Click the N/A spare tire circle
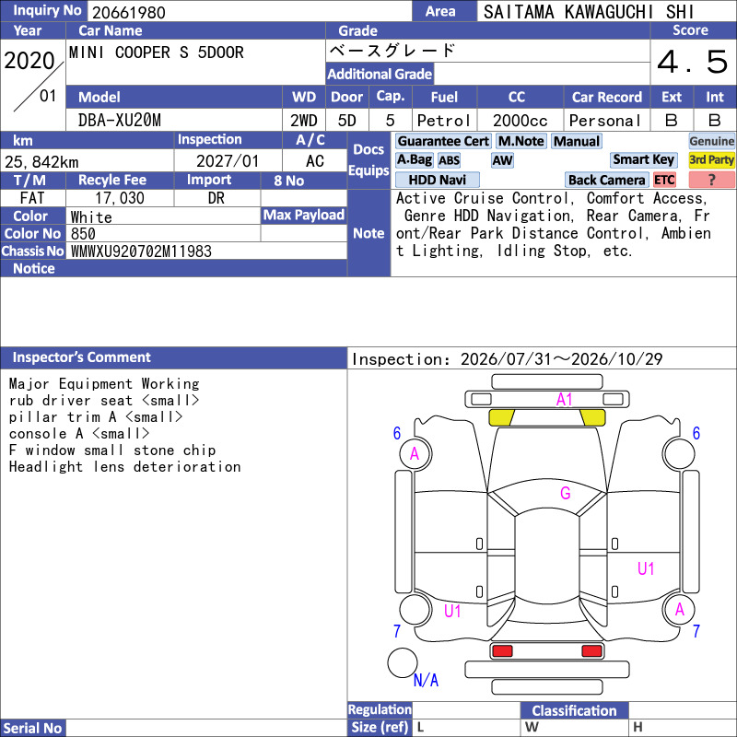The image size is (737, 737). point(403,662)
